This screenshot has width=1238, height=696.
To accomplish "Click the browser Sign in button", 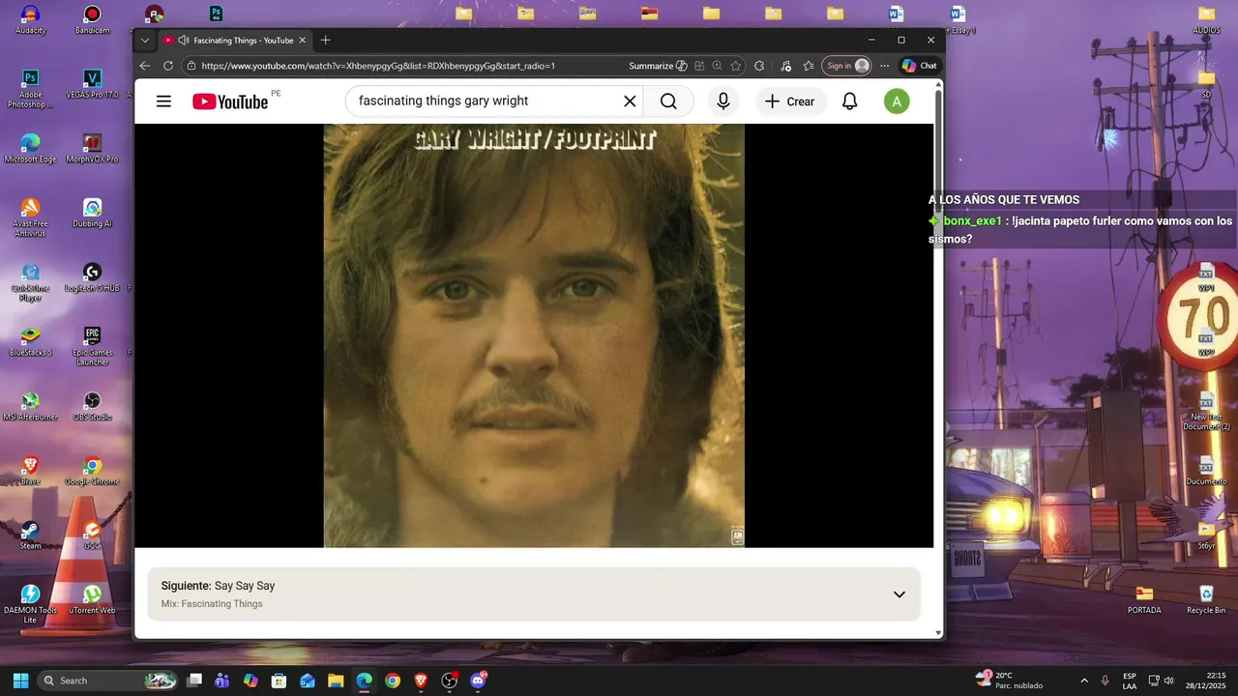I will (x=846, y=66).
